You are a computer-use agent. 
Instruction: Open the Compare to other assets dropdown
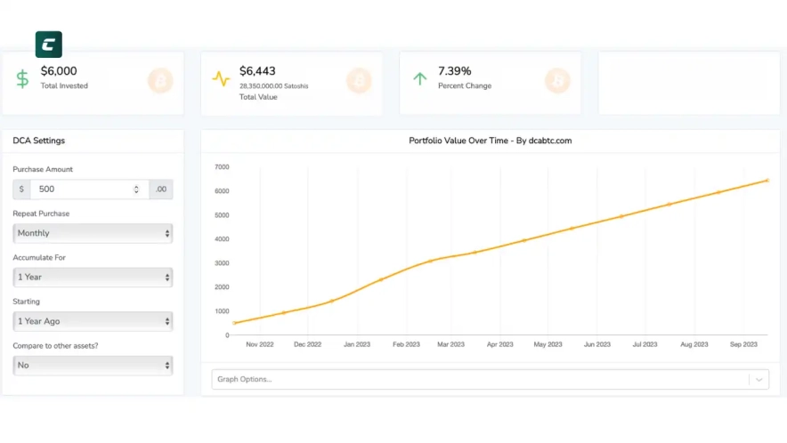click(93, 366)
